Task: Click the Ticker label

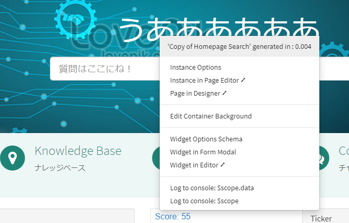Action: (321, 218)
